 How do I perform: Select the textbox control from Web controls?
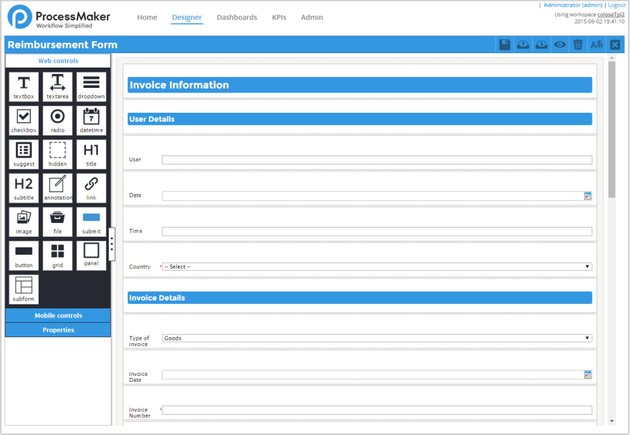[x=24, y=86]
